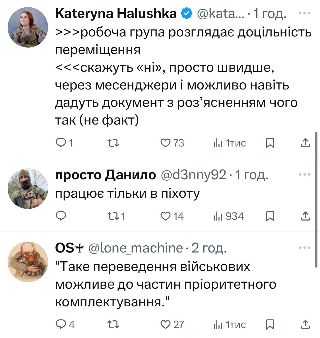Open the @d3nny92 handle link
Viewport: 320px width, 338px height.
(193, 175)
